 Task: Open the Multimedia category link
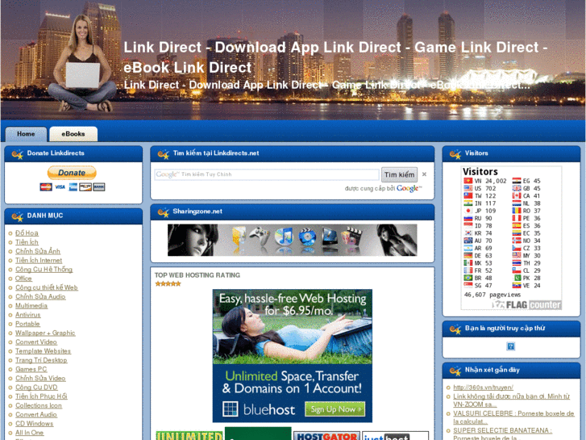tap(31, 305)
